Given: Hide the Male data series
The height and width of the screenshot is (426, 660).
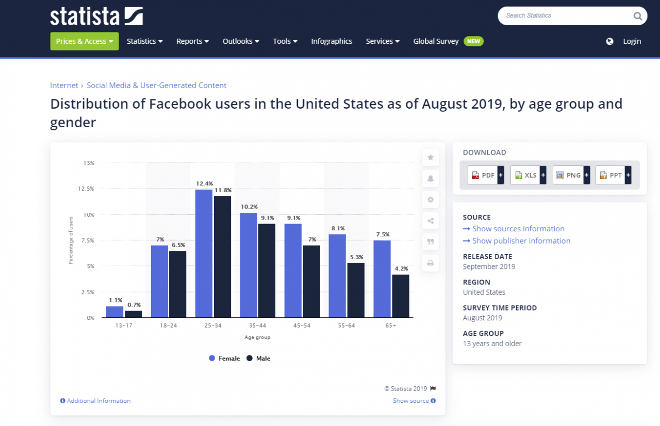Looking at the screenshot, I should click(x=258, y=358).
